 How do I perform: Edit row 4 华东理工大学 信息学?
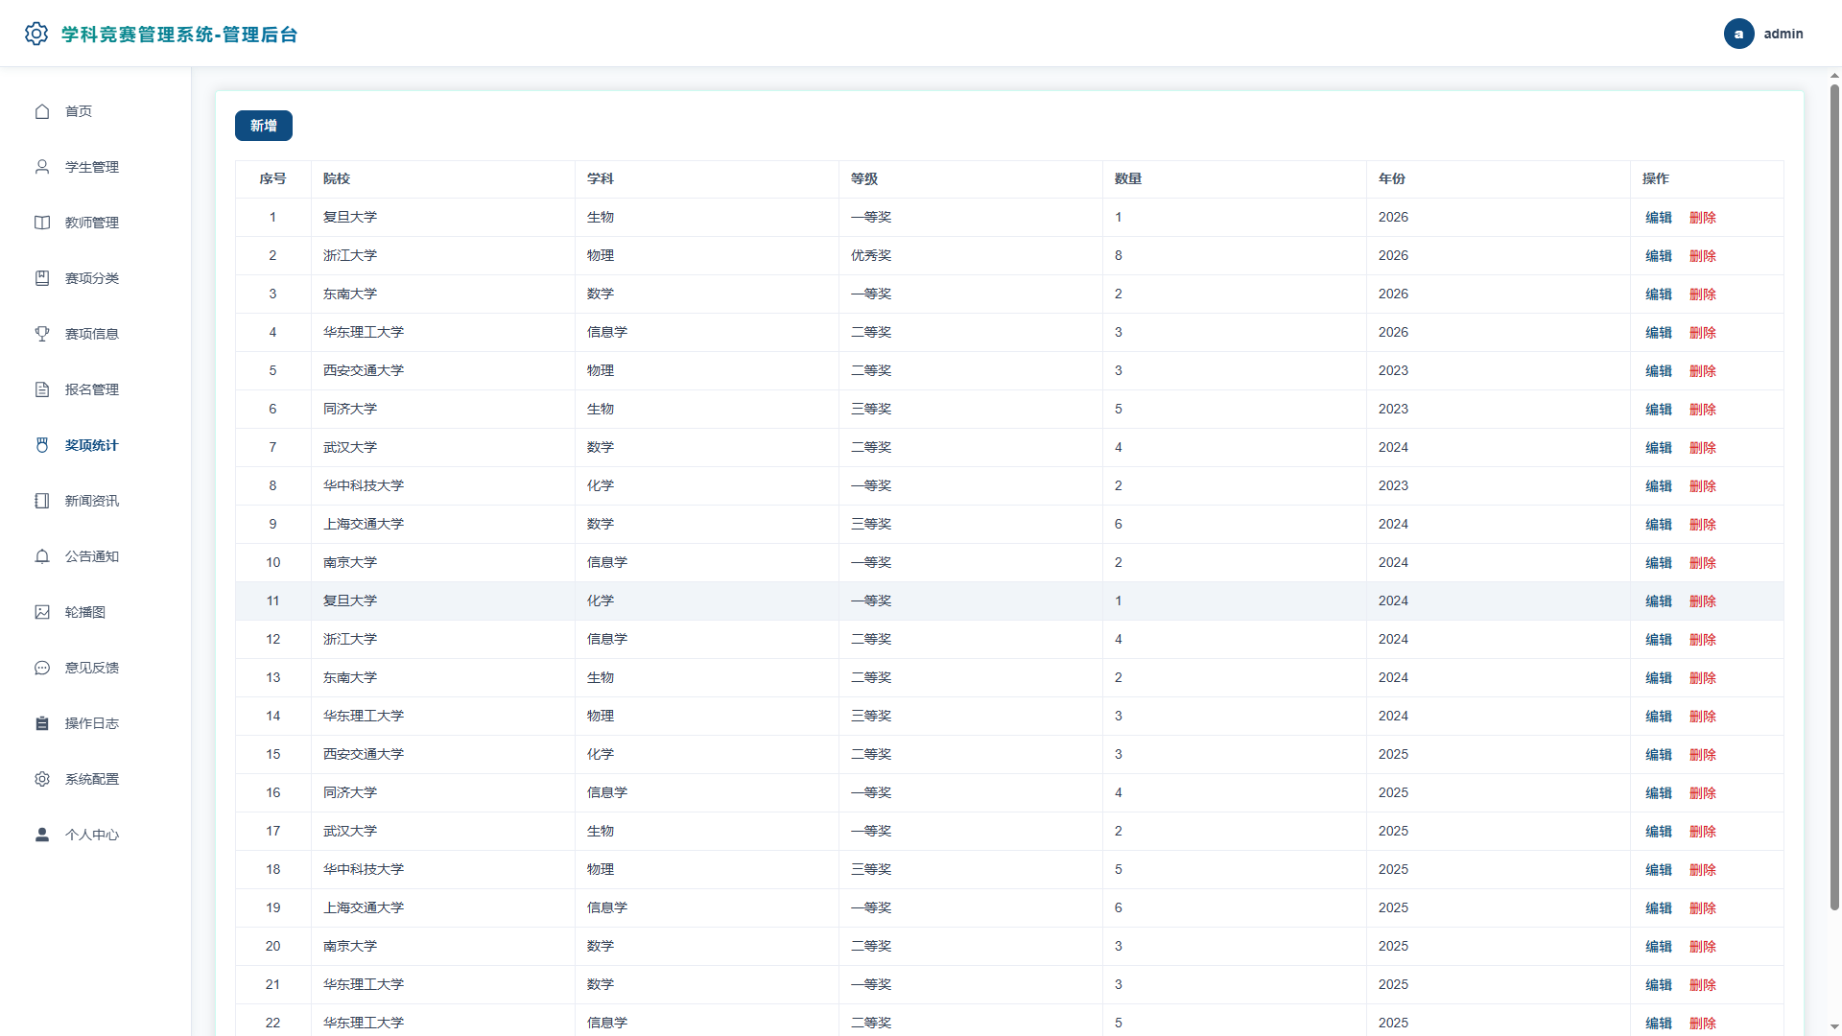coord(1659,333)
